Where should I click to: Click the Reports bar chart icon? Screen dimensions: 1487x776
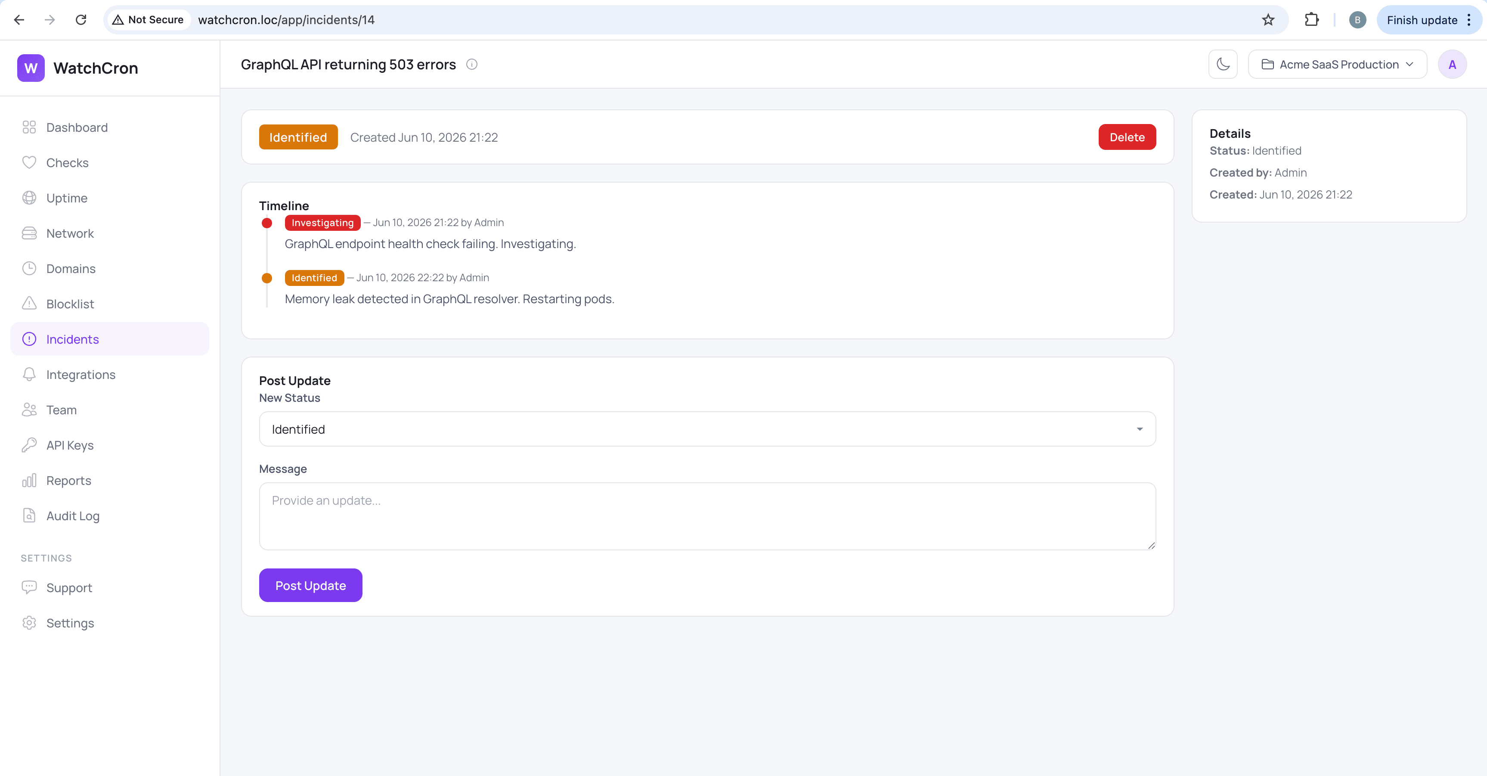[x=29, y=480]
